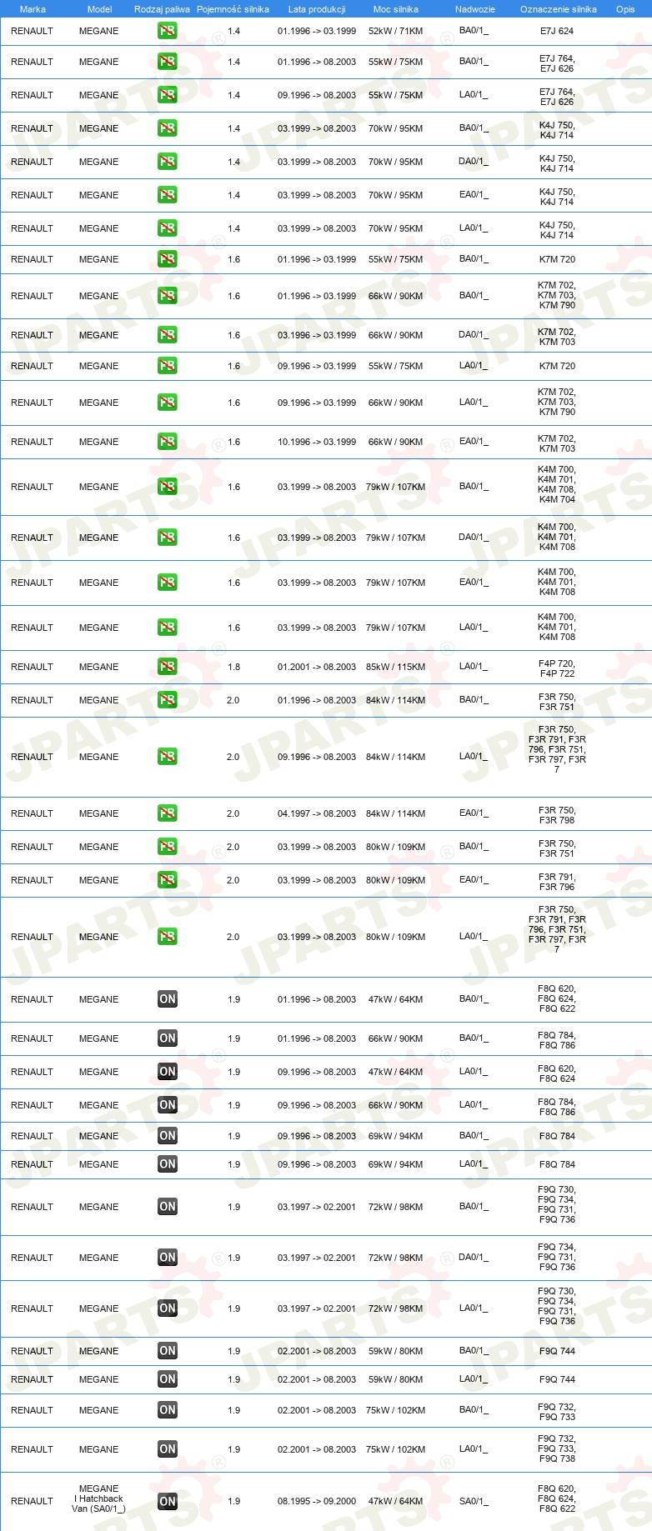The height and width of the screenshot is (1531, 652).
Task: Click the 'Opis' column header
Action: (x=625, y=9)
